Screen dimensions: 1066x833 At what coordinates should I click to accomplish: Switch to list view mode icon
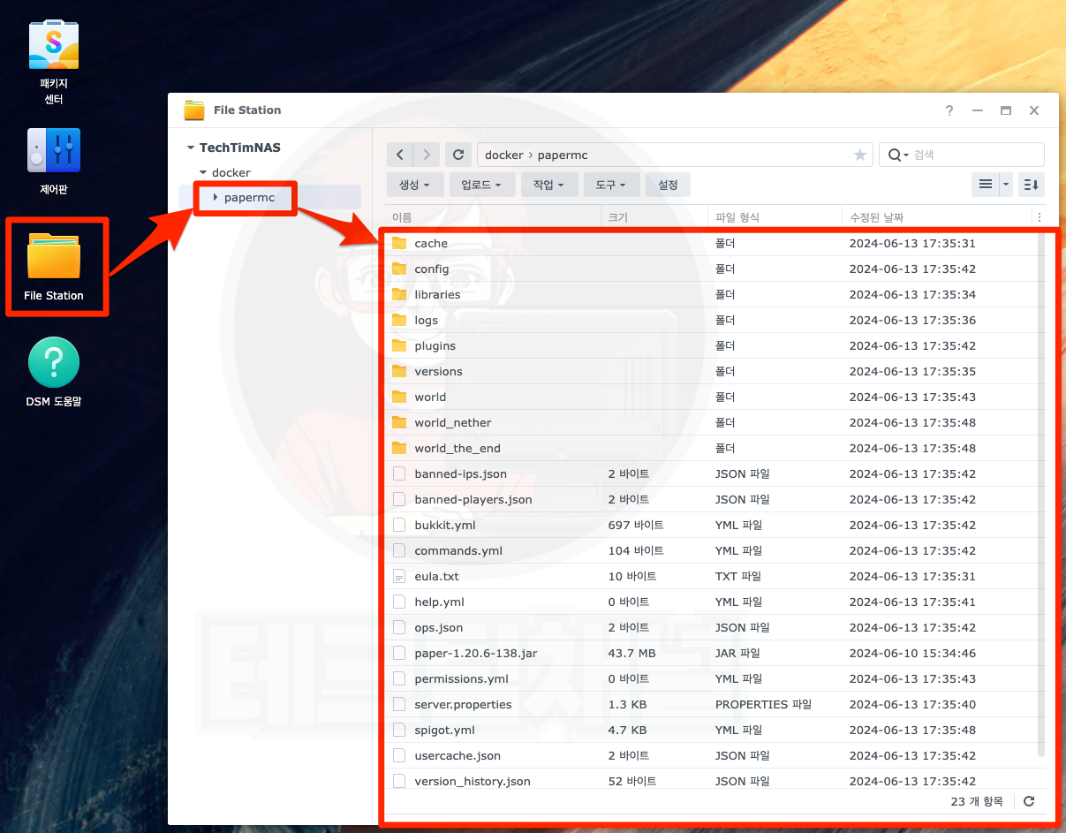tap(985, 185)
